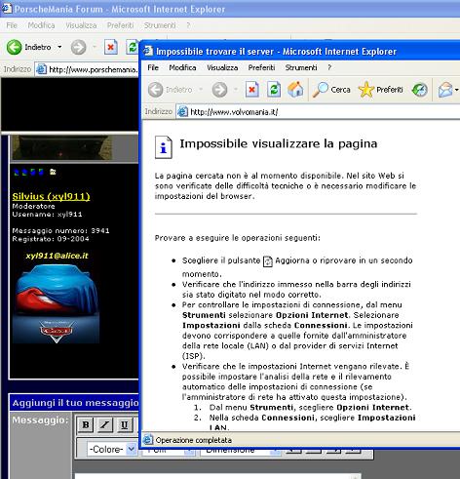The height and width of the screenshot is (479, 460).
Task: Click 'Impossibile visualizzare la pagina' heading
Action: tap(279, 143)
